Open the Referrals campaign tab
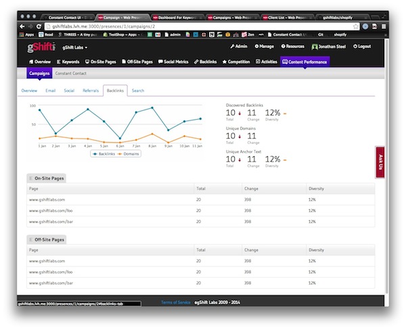The height and width of the screenshot is (330, 406). (x=91, y=91)
